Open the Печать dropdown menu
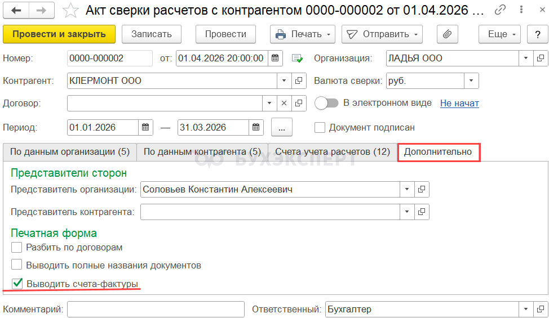Screen dimensions: 549x318 tap(303, 34)
